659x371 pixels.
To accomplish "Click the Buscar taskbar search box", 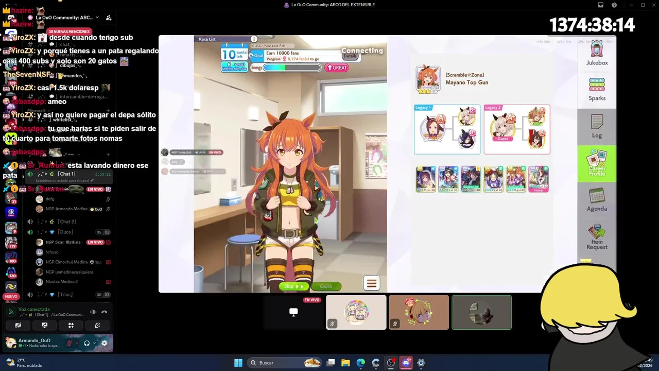I will [284, 363].
